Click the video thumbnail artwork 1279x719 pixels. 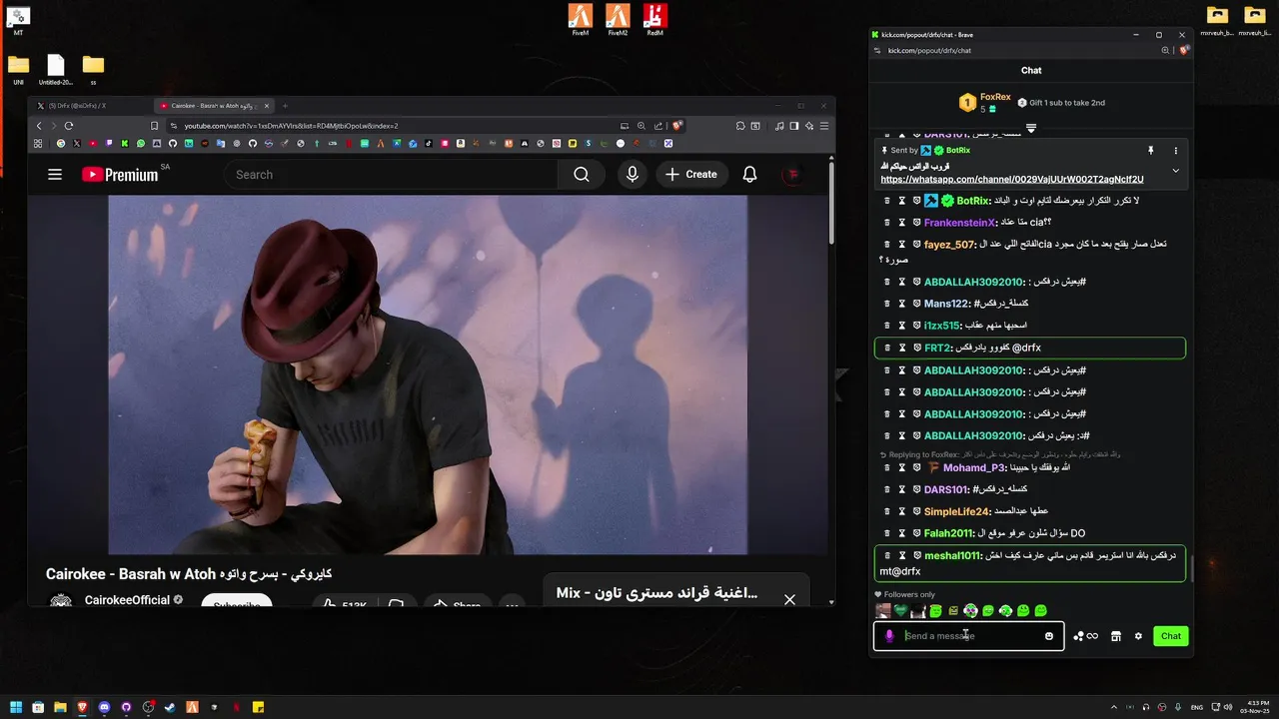click(428, 374)
